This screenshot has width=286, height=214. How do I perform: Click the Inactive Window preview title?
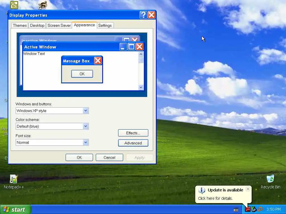tap(39, 40)
